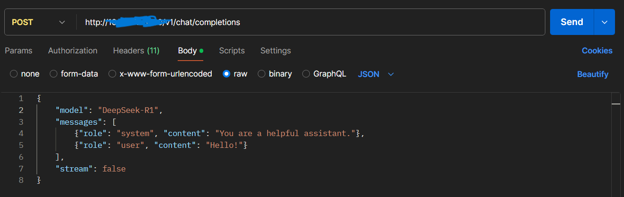Viewport: 624px width, 197px height.
Task: Choose the form-data radio option
Action: pos(74,74)
